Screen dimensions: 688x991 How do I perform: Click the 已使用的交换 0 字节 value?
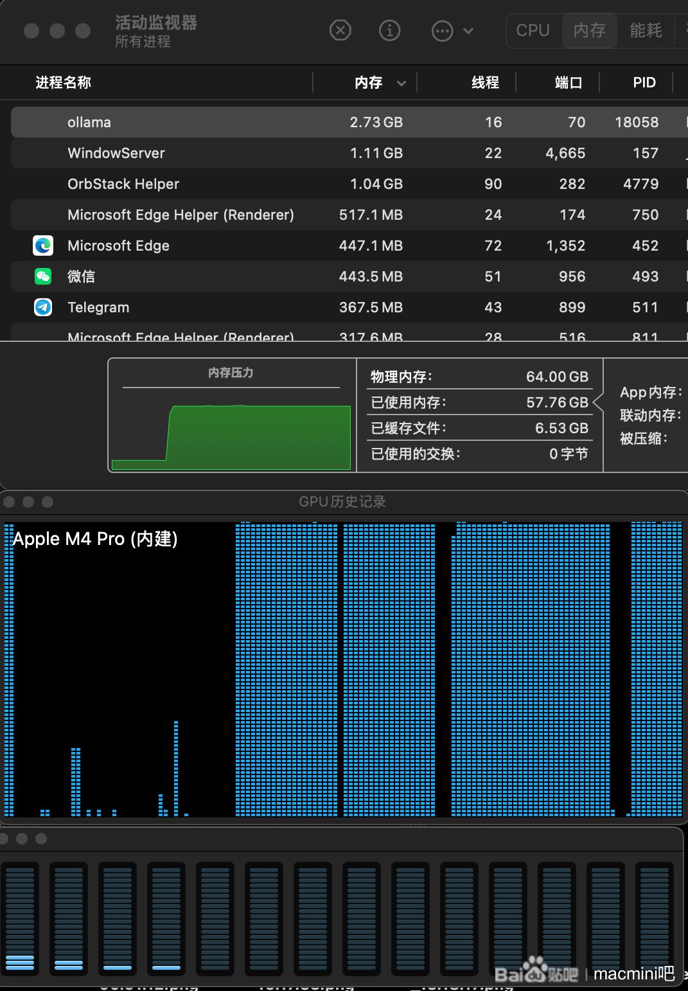point(569,454)
